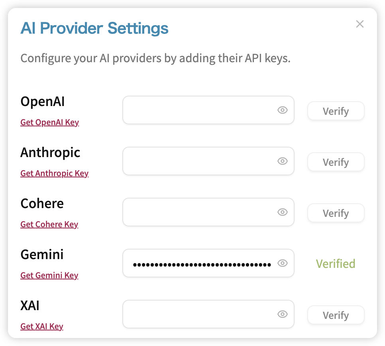Follow the Get Anthropic Key link
This screenshot has width=385, height=346.
54,173
